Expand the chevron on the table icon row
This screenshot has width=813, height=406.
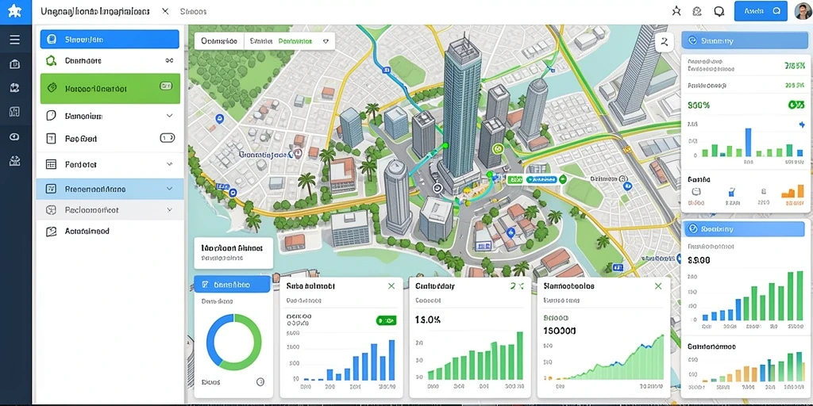[x=169, y=164]
